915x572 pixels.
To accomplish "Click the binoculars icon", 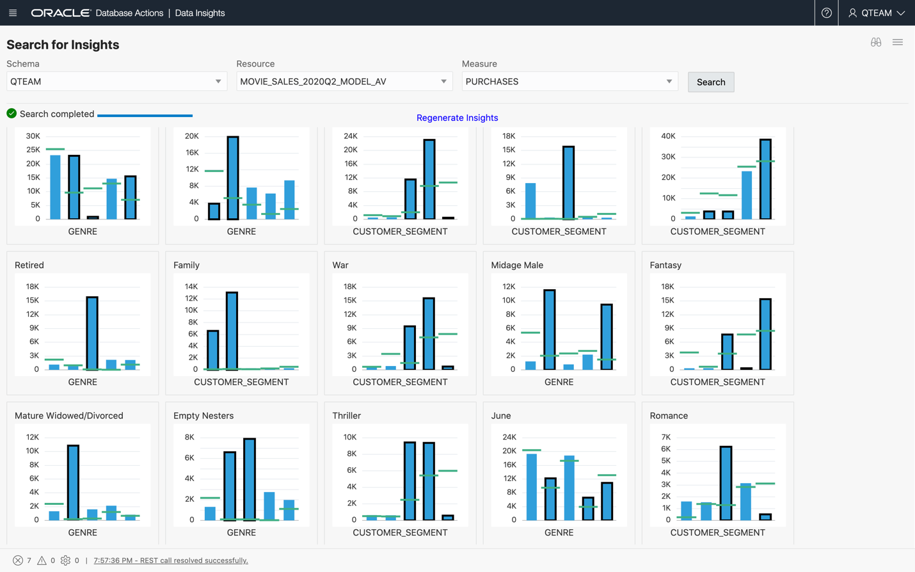I will point(875,42).
